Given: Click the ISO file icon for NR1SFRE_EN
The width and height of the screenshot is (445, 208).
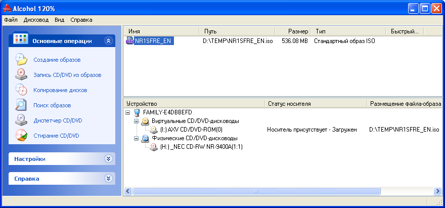Looking at the screenshot, I should 129,41.
